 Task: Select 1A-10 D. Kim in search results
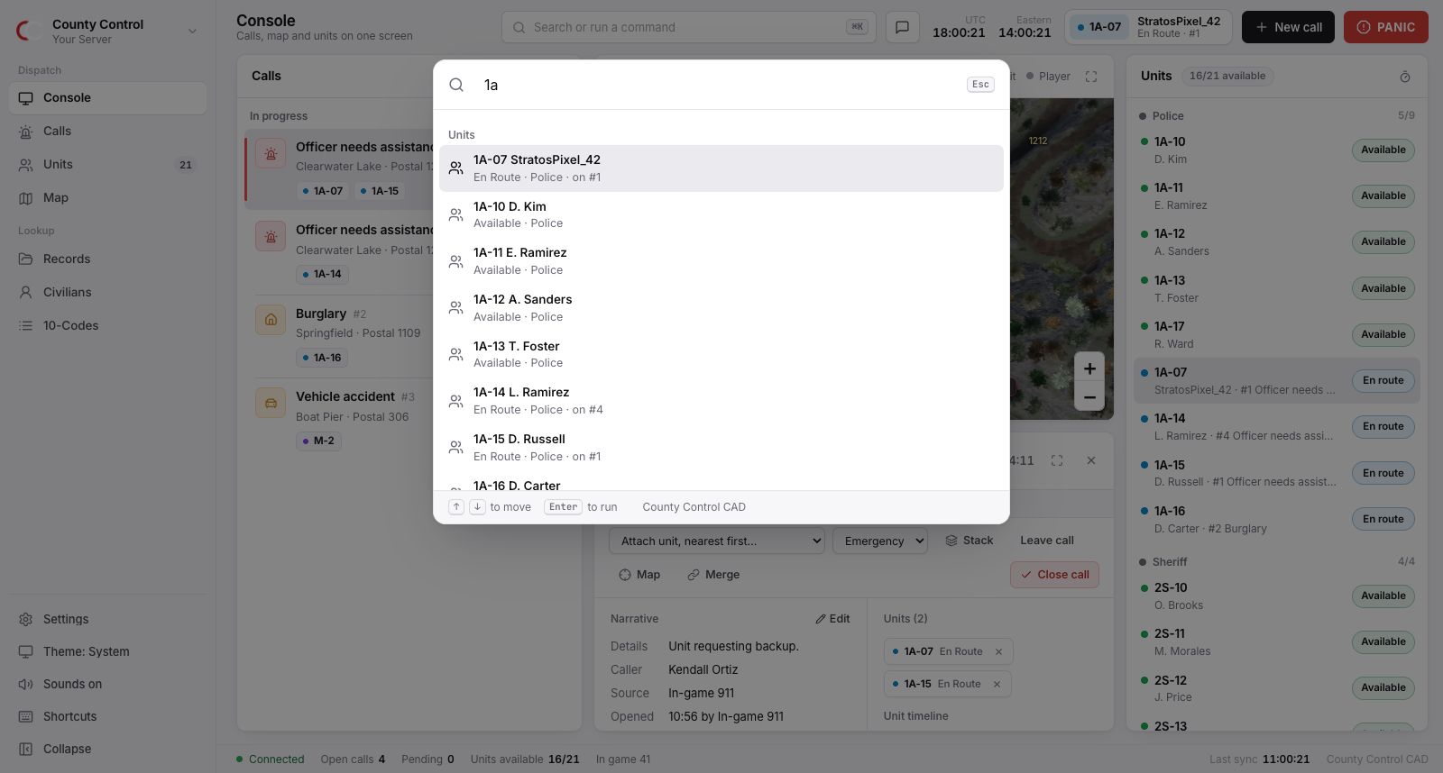pos(721,214)
